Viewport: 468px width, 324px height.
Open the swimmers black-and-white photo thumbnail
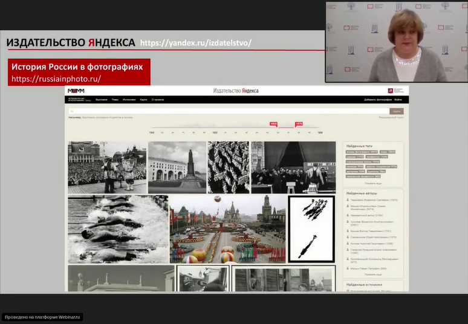[118, 229]
